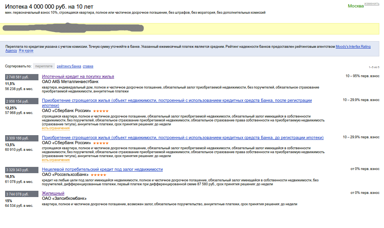Click ОАО «Запсибкомбанк» bank name

[64, 198]
